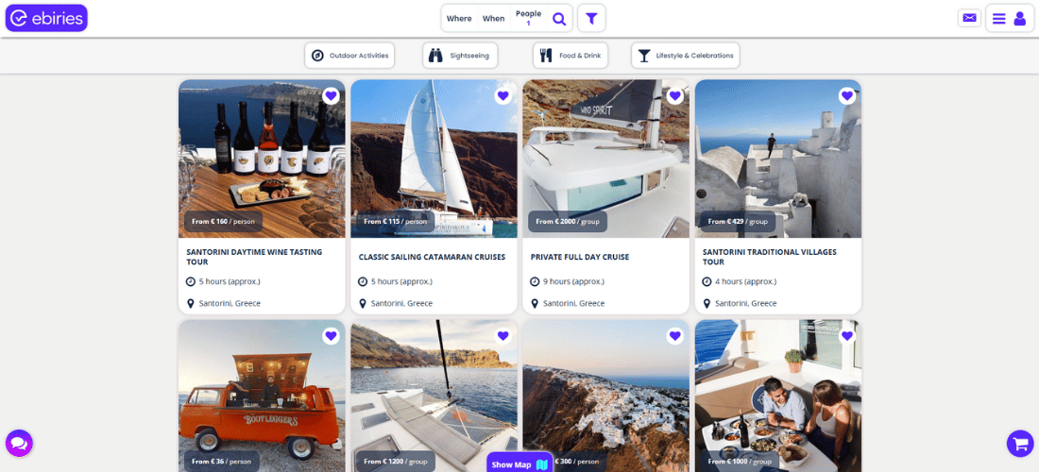Open the white sailboat catamaran photo
This screenshot has width=1039, height=472.
tap(434, 159)
